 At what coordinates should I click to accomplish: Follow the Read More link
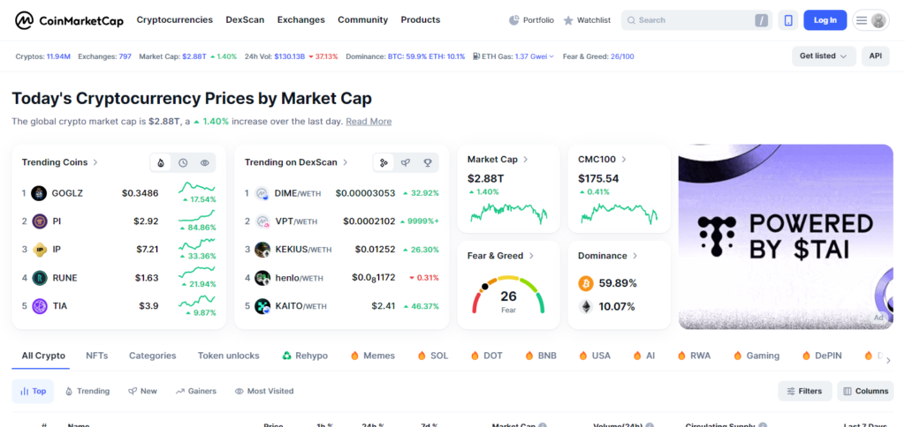click(369, 122)
